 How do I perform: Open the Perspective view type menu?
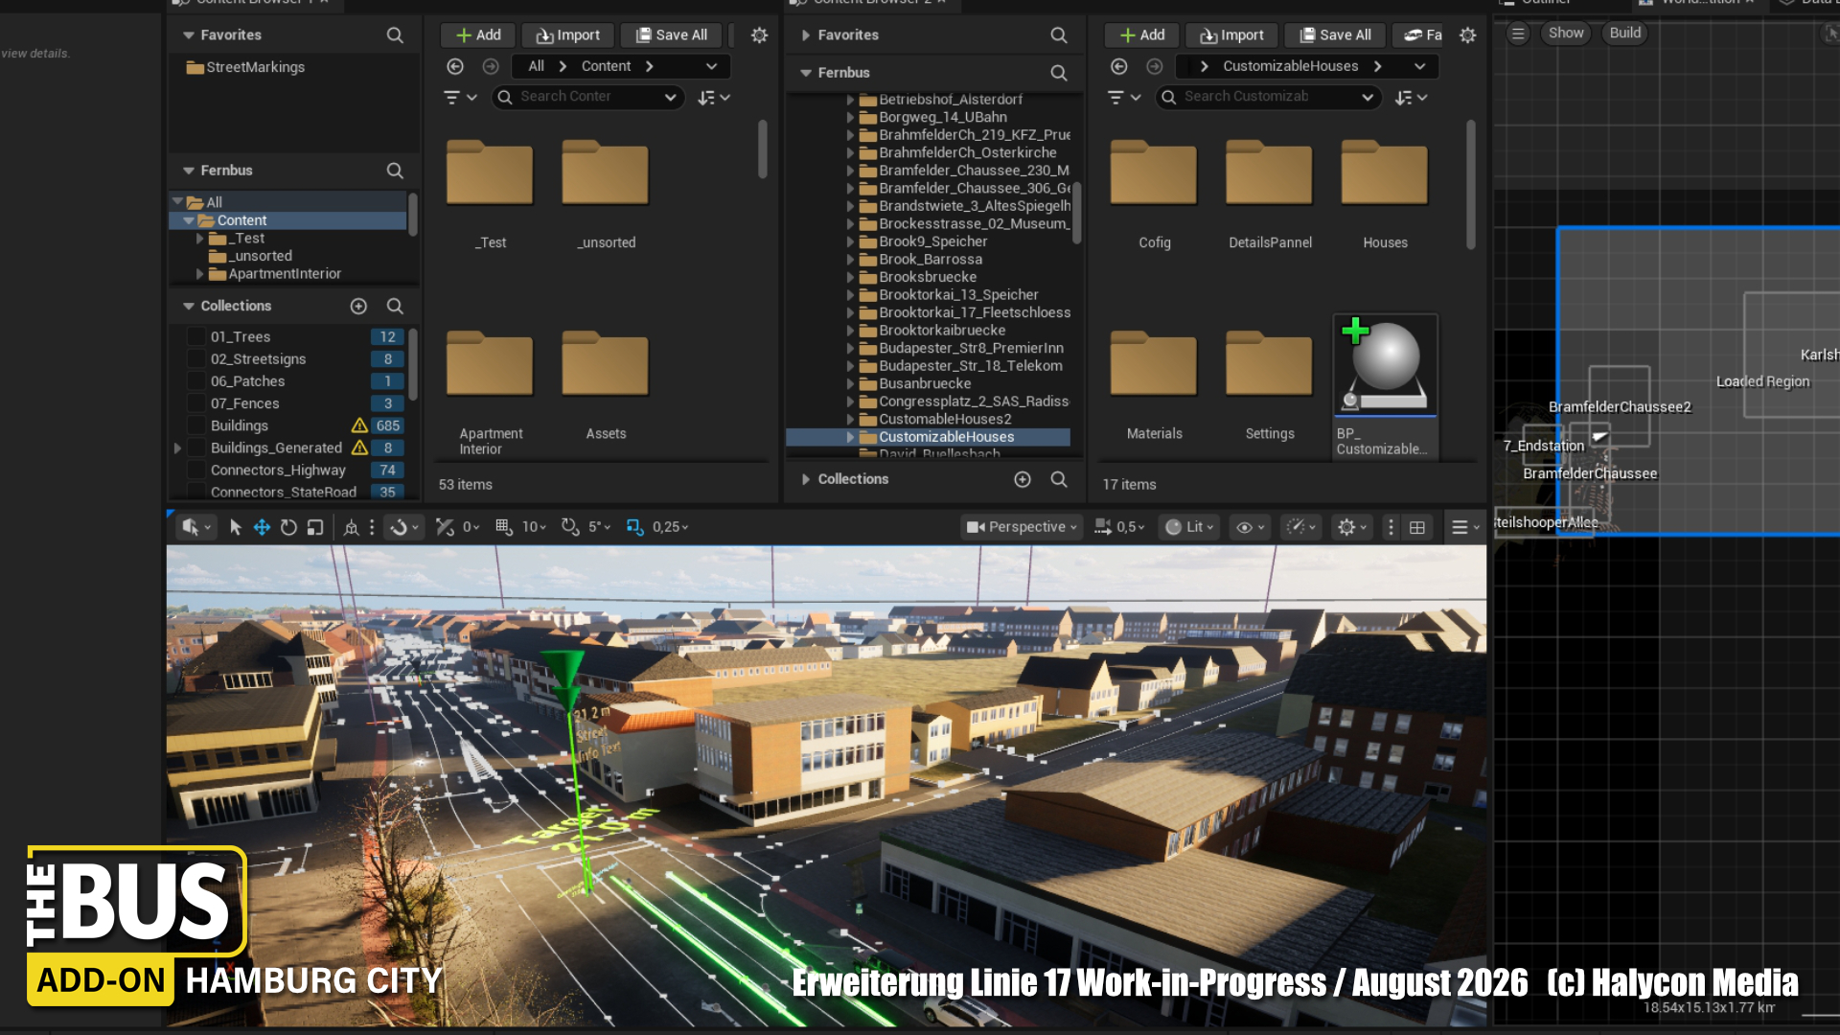click(x=1022, y=527)
